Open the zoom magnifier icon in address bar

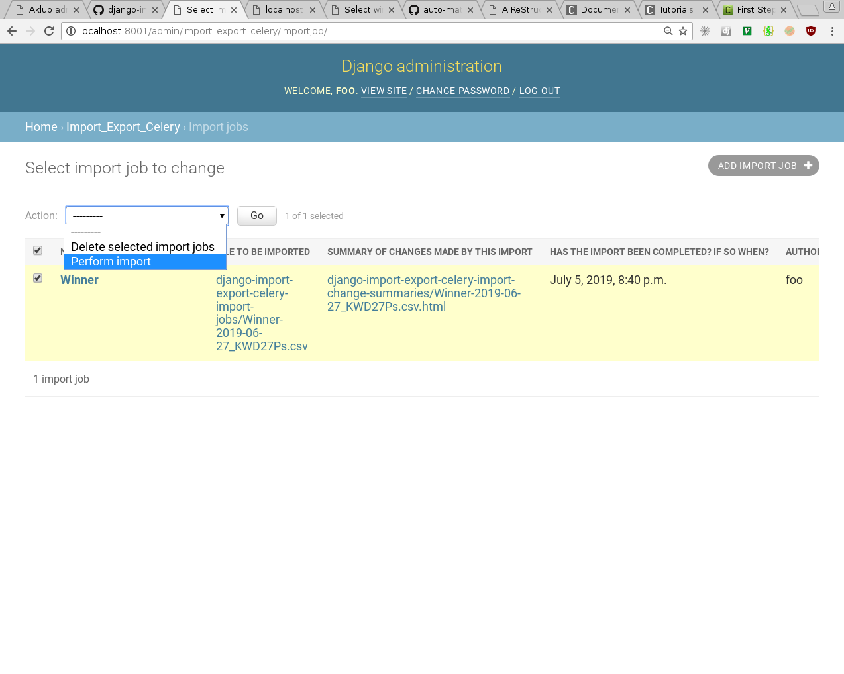point(668,31)
